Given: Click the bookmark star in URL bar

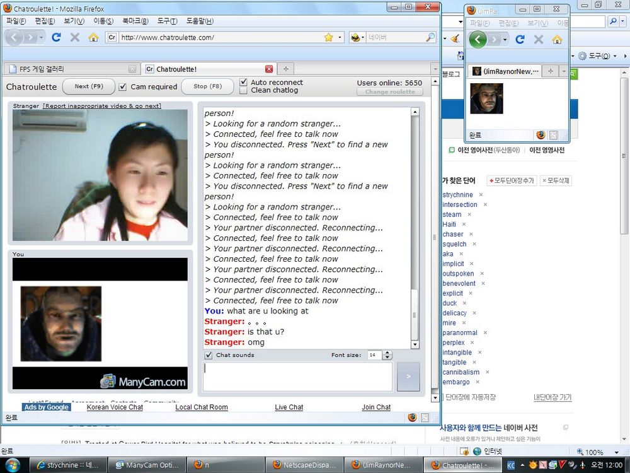Looking at the screenshot, I should [x=328, y=37].
